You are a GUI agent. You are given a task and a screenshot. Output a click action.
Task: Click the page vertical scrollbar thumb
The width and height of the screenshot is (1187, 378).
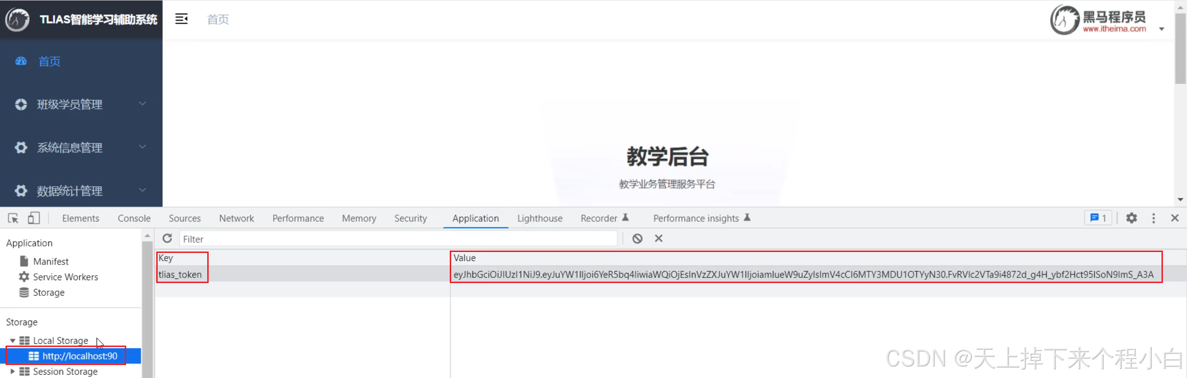tap(1181, 49)
